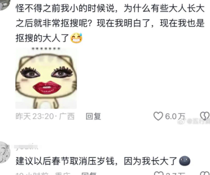Click the black moon emoji after 我长大了
The image size is (210, 175).
[185, 161]
